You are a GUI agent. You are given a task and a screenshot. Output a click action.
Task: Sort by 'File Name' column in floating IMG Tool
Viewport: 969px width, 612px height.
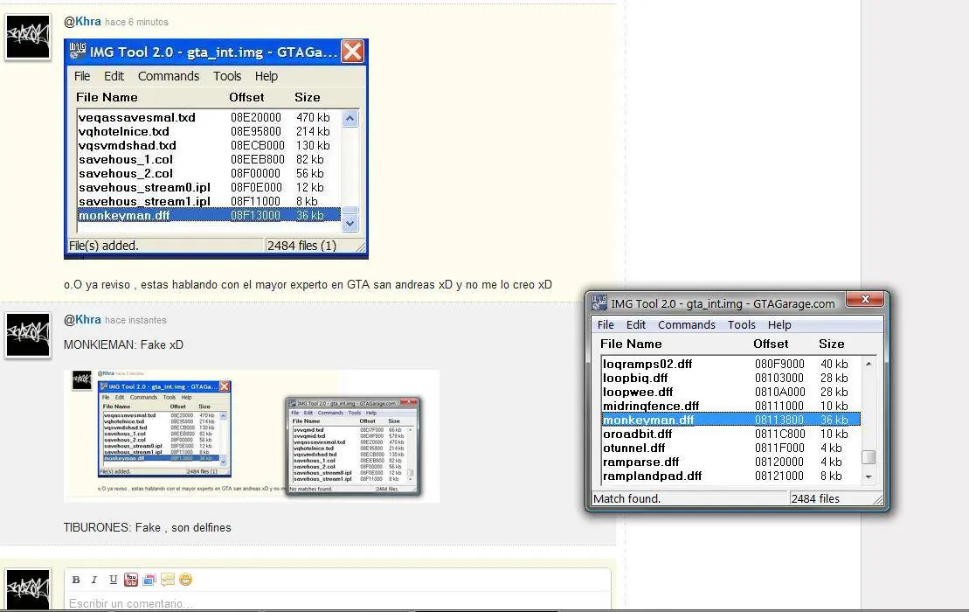tap(631, 344)
